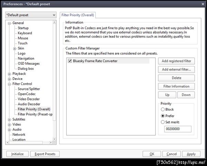Click the Cancel button
The height and width of the screenshot is (166, 207).
coord(171,154)
